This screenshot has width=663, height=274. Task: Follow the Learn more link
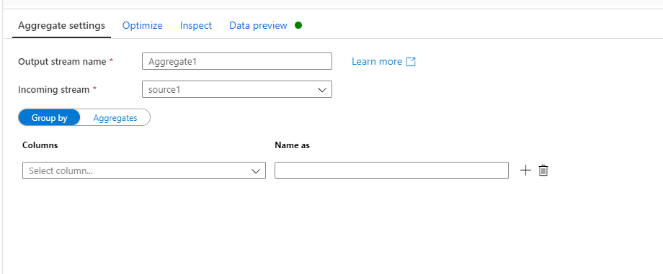pos(377,62)
